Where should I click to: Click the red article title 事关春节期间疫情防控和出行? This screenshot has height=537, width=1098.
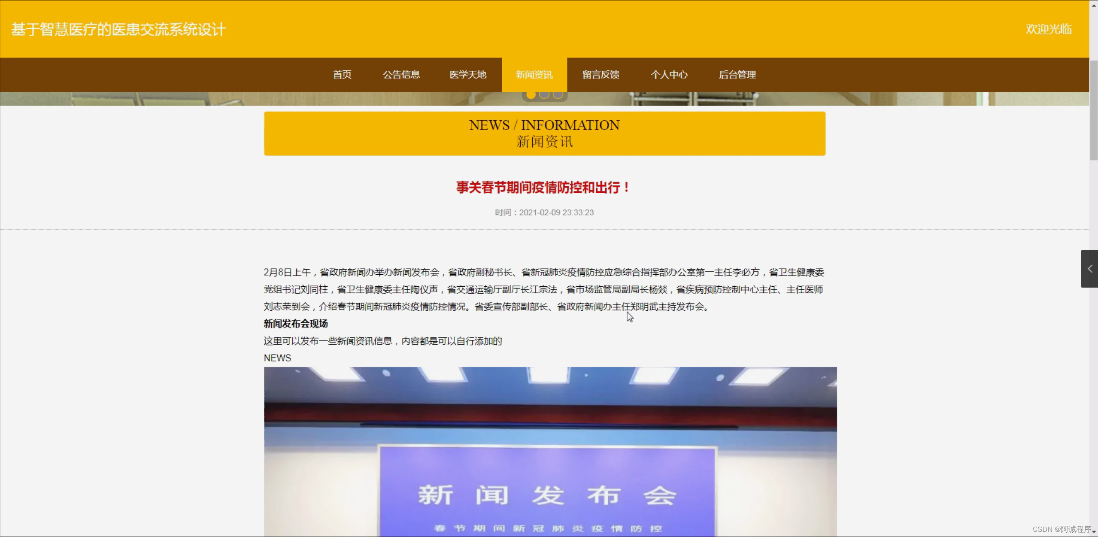click(543, 188)
